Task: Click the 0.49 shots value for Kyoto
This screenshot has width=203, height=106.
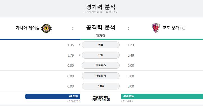Action: point(131,56)
